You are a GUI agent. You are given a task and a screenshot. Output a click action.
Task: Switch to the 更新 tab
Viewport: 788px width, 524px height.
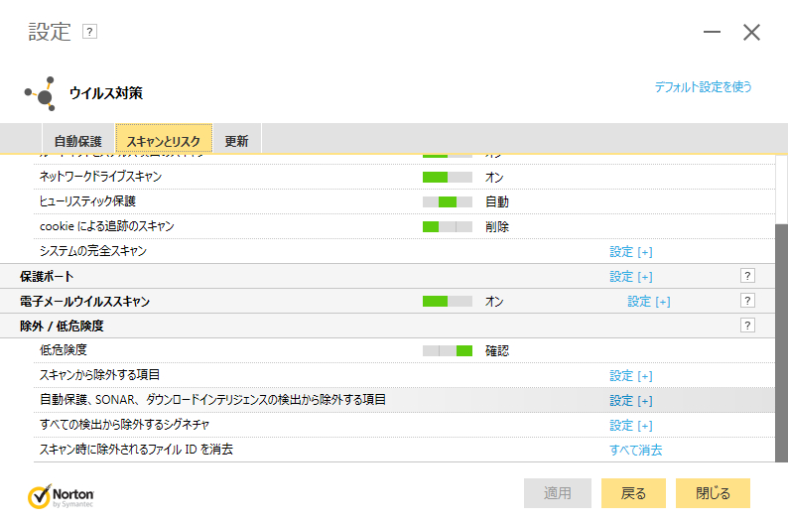click(236, 141)
